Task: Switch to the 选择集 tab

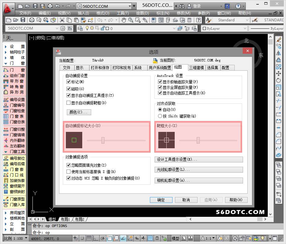Action: pos(212,68)
